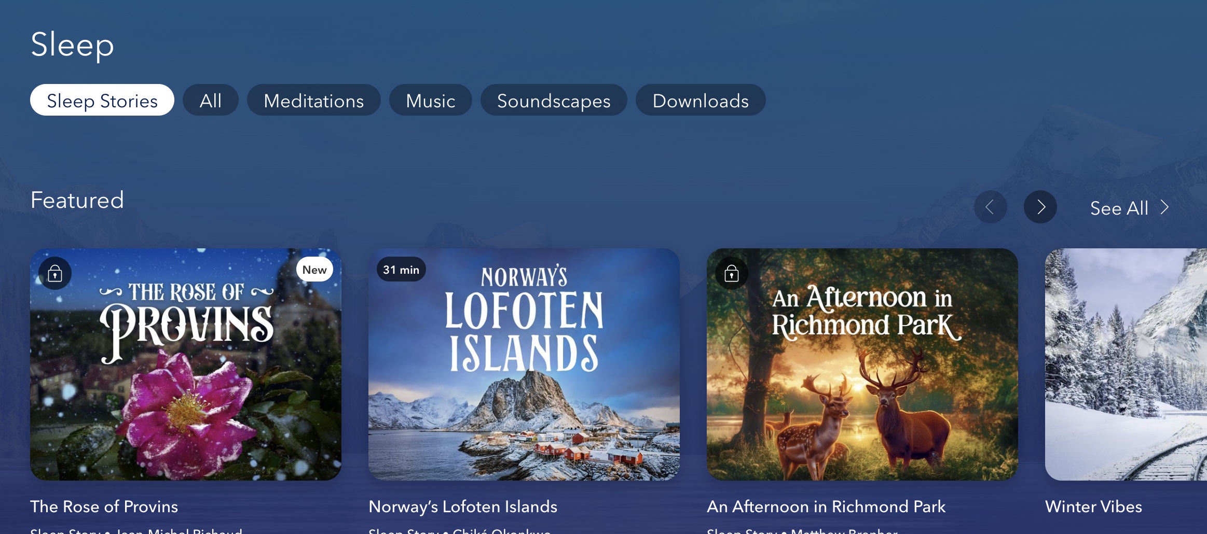Click "The Rose of Provins" title text
1207x534 pixels.
[x=104, y=507]
